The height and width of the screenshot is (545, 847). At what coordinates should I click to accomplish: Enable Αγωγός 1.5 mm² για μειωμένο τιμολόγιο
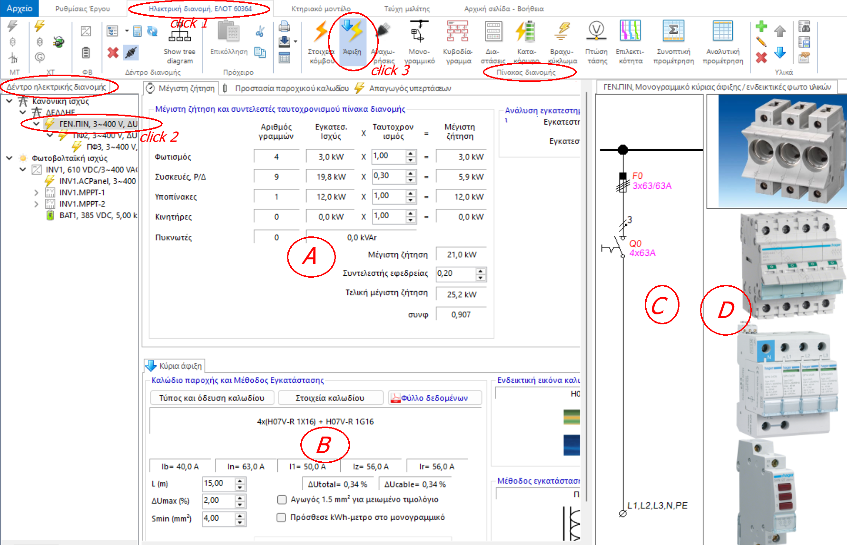[x=281, y=499]
